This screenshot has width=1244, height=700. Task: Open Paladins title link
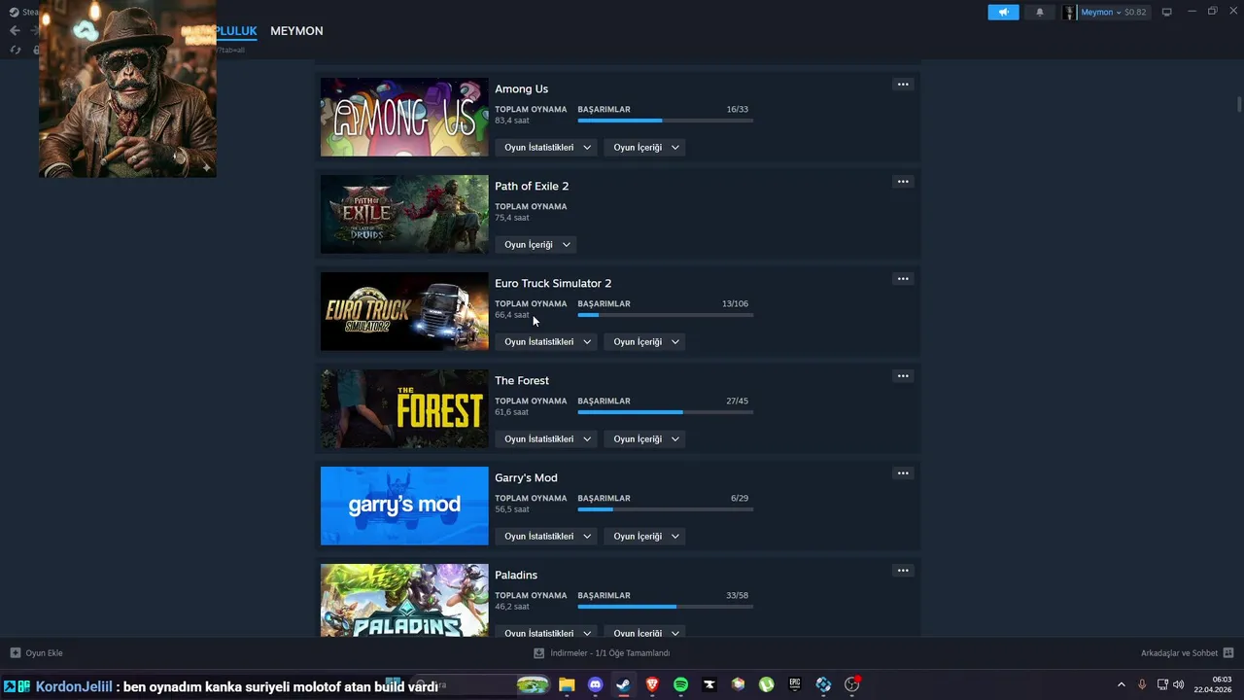pos(516,576)
